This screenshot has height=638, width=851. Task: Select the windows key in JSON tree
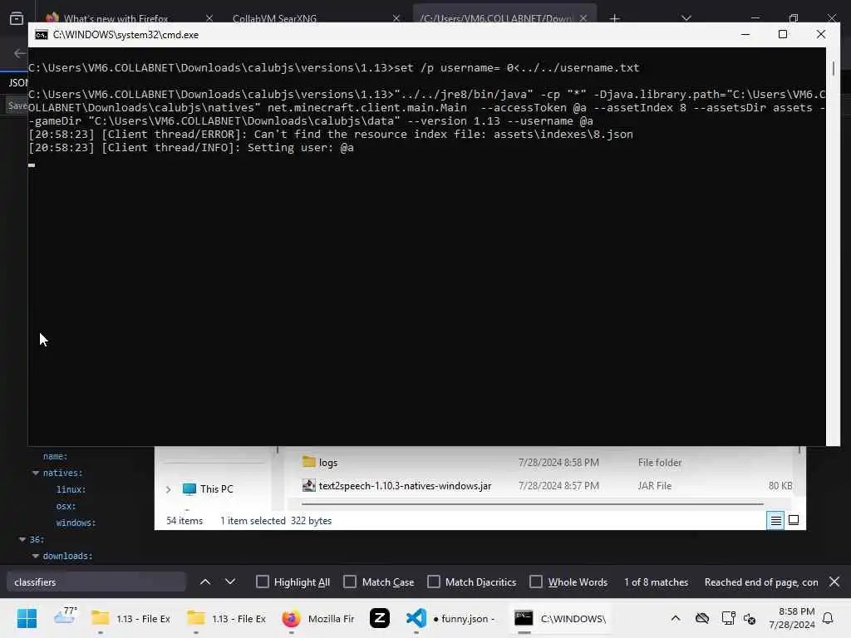[x=76, y=523]
